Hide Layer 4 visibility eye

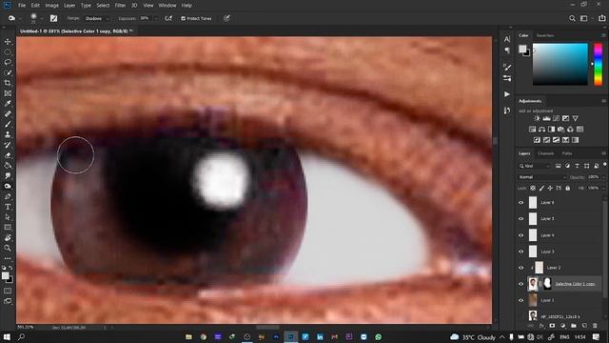(521, 235)
